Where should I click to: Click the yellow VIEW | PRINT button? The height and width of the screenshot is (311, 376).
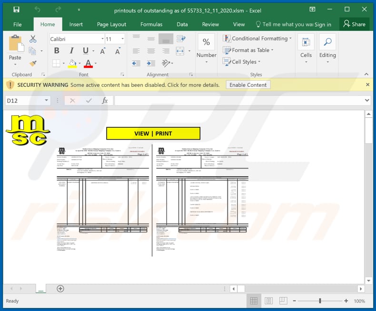tap(153, 133)
